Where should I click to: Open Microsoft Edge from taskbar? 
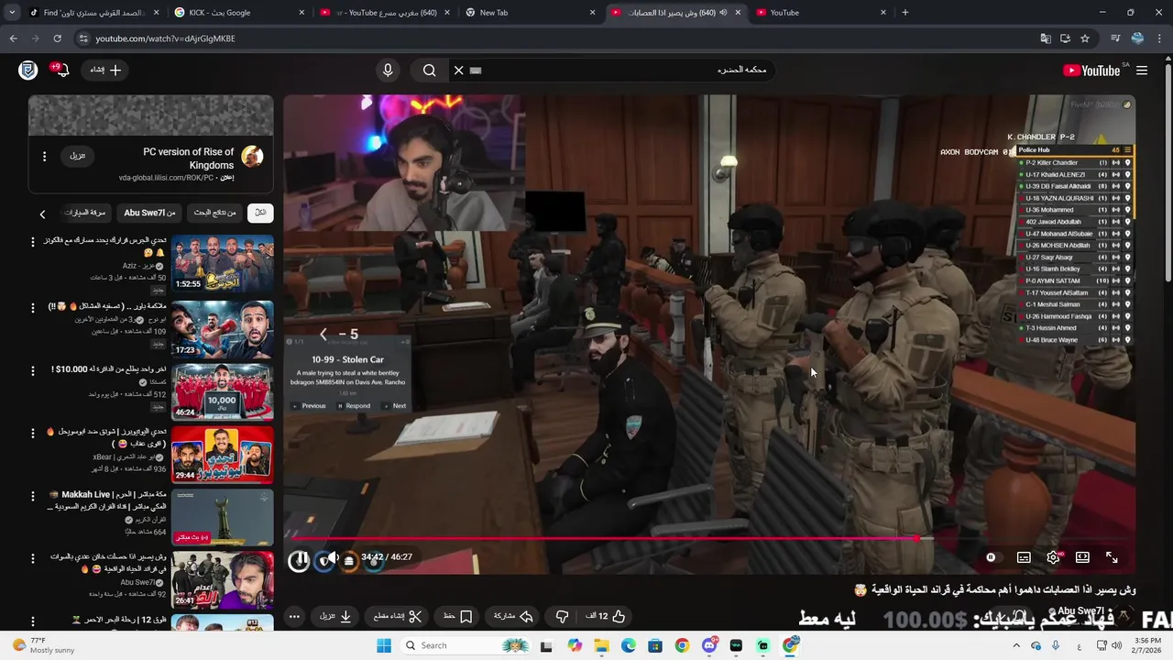click(629, 645)
